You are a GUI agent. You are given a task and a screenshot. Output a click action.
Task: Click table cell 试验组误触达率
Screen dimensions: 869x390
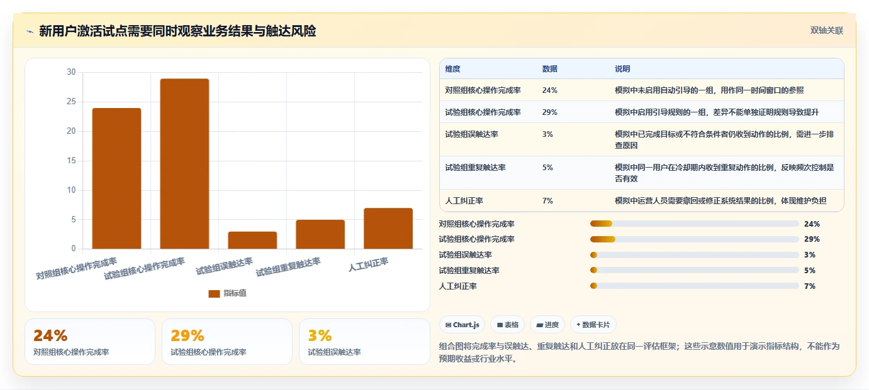(471, 134)
